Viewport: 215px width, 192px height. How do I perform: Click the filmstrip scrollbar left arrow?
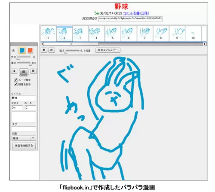[42, 44]
